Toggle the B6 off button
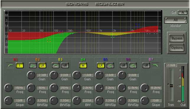This screenshot has height=109, width=190. tap(124, 65)
